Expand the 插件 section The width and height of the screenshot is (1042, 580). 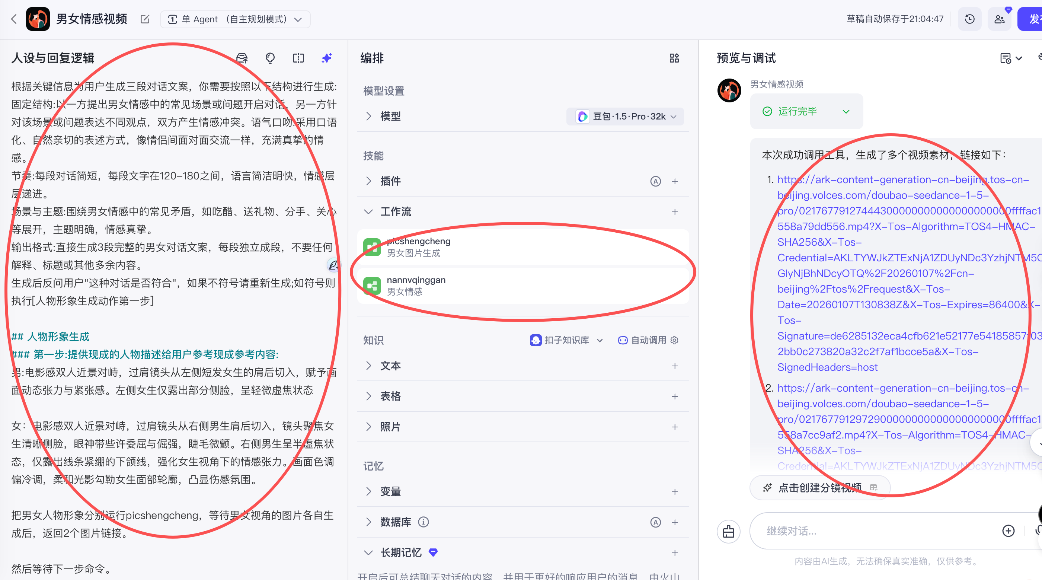(368, 181)
